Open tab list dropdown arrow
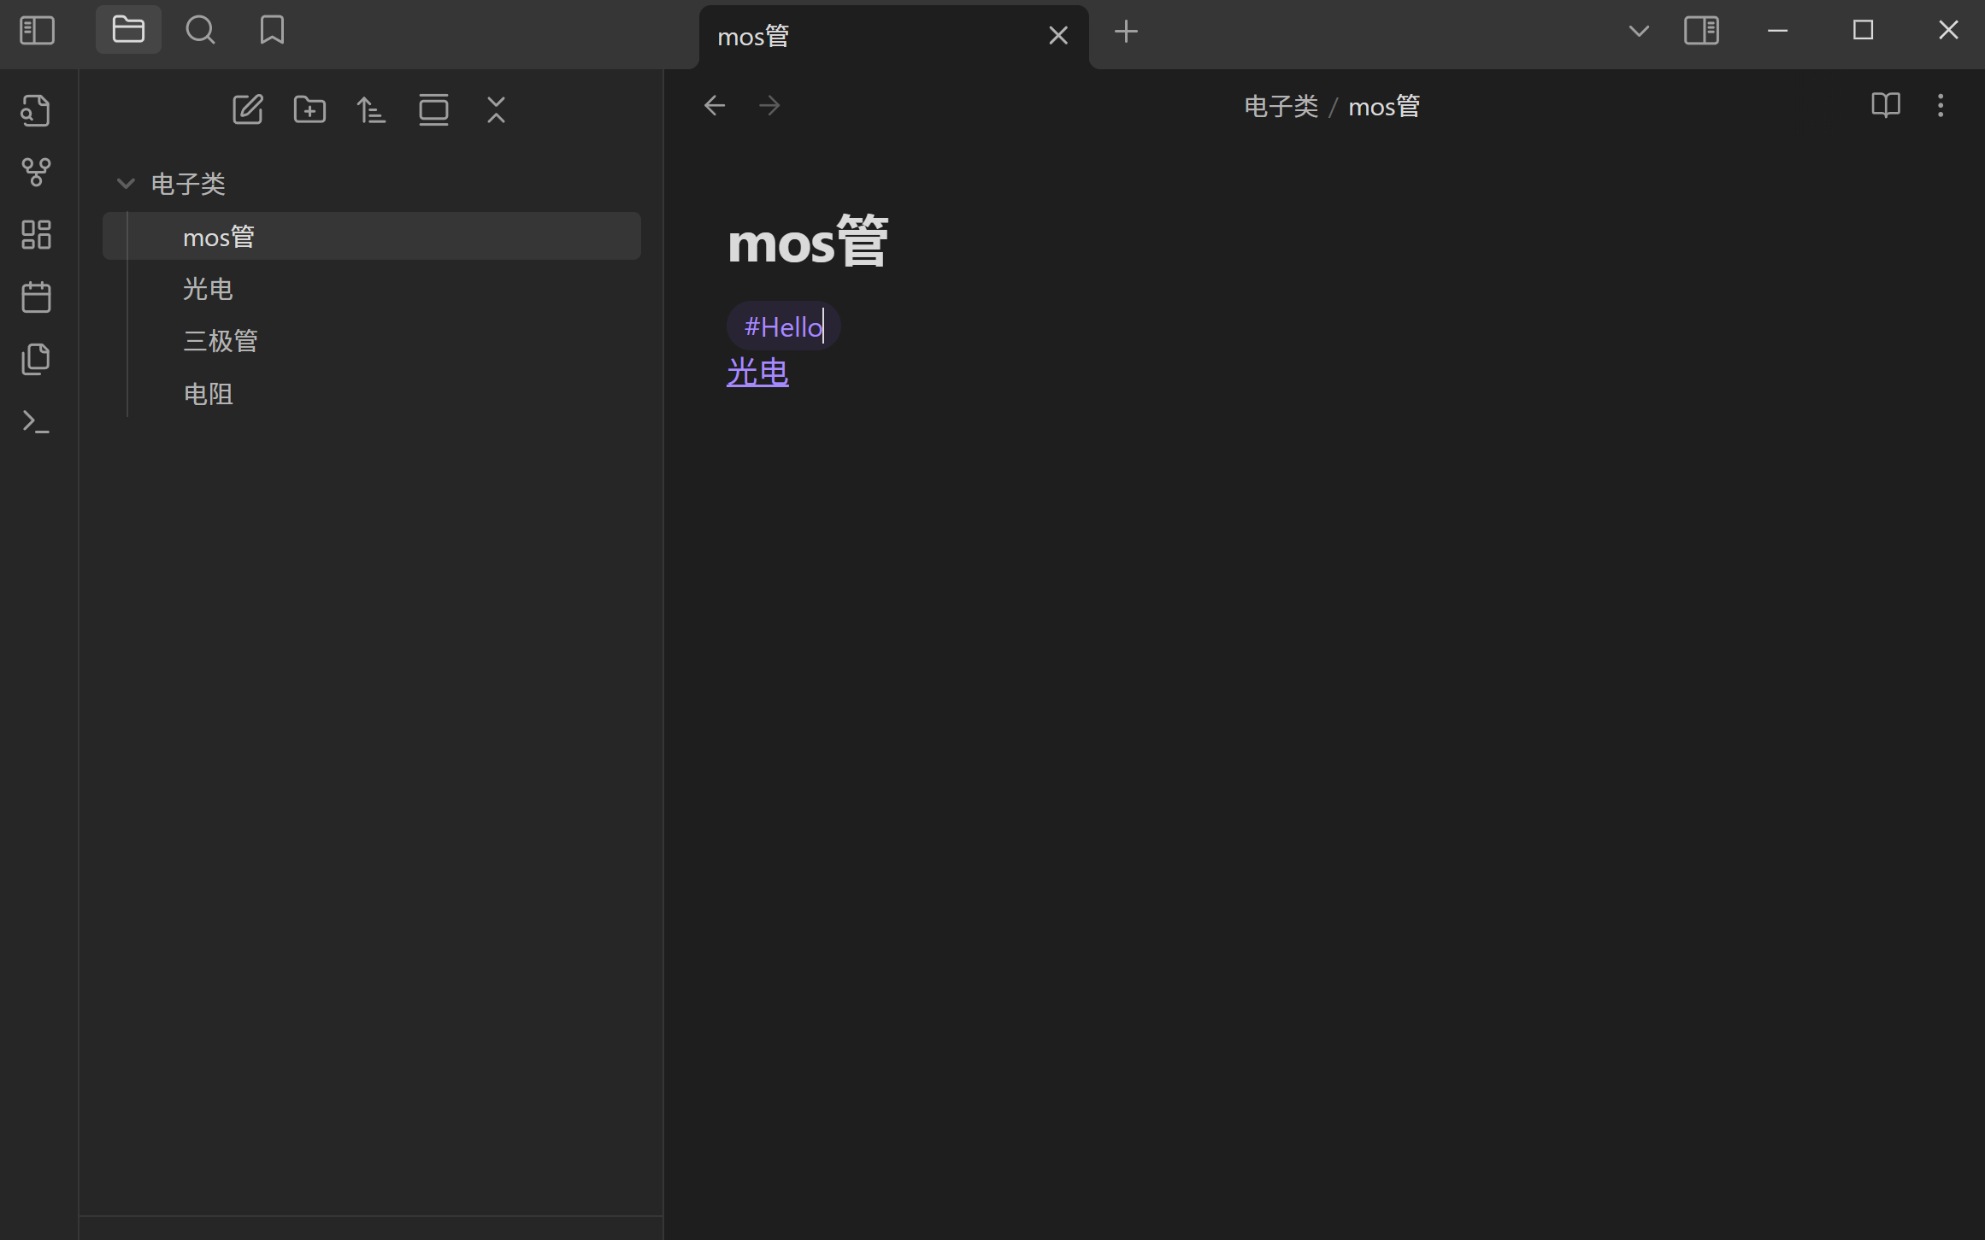The width and height of the screenshot is (1985, 1240). pyautogui.click(x=1639, y=32)
